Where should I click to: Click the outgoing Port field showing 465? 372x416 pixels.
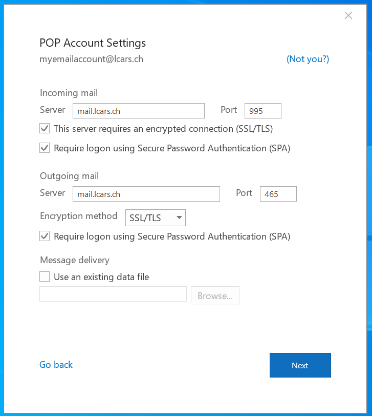(x=278, y=194)
